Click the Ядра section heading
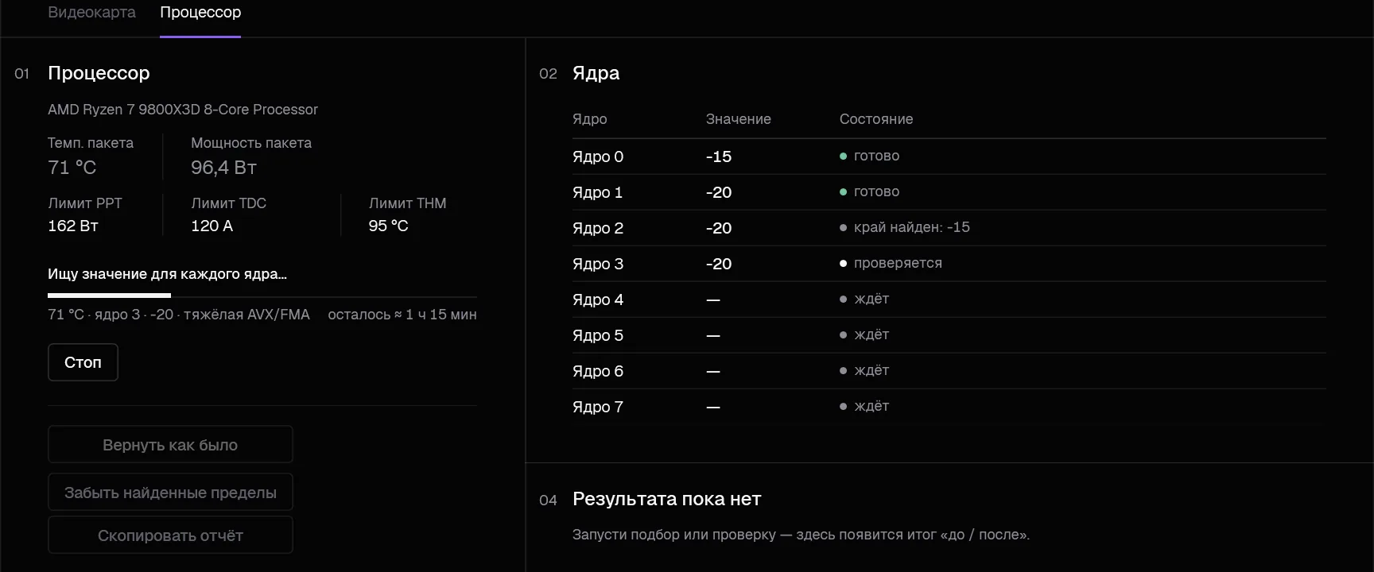Viewport: 1374px width, 572px height. (x=596, y=73)
